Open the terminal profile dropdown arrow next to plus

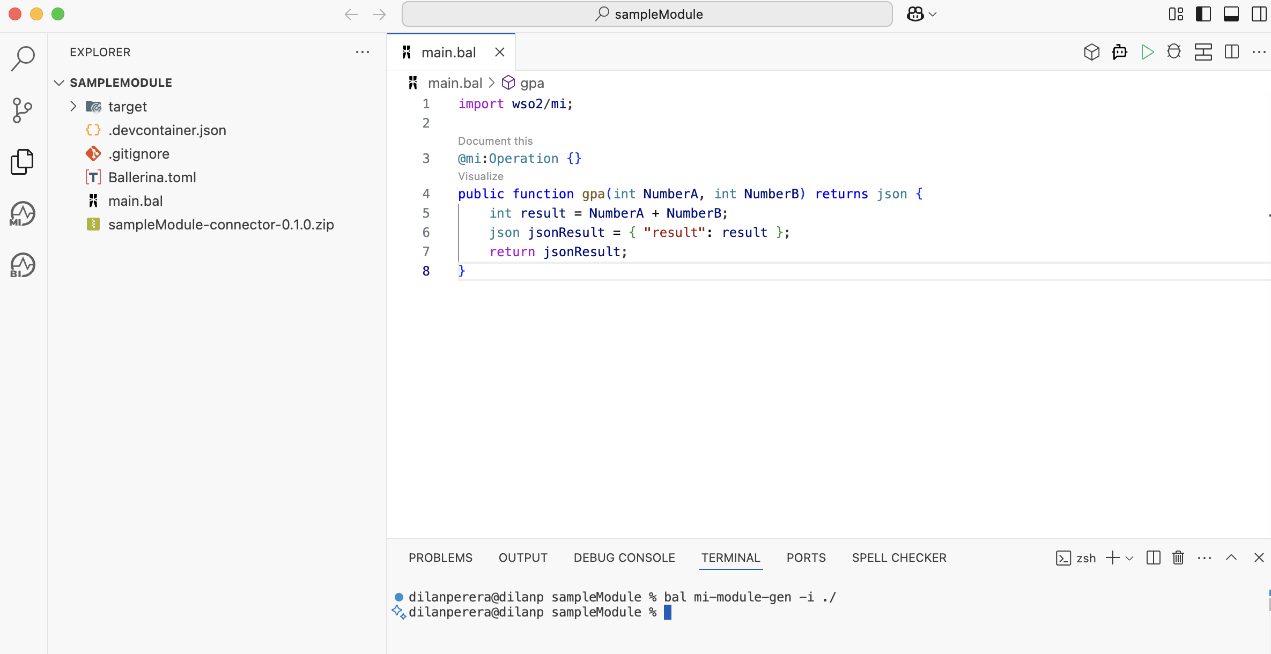click(1129, 558)
